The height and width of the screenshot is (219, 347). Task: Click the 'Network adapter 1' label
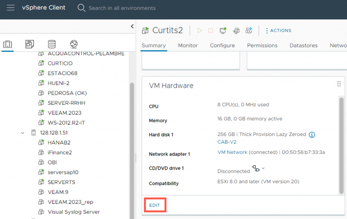(169, 154)
